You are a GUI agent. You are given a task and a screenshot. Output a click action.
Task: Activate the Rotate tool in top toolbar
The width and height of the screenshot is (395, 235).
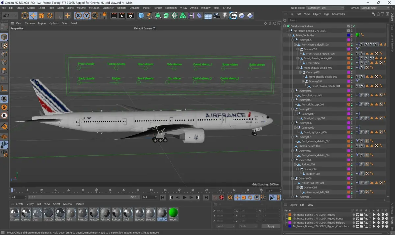pyautogui.click(x=50, y=15)
